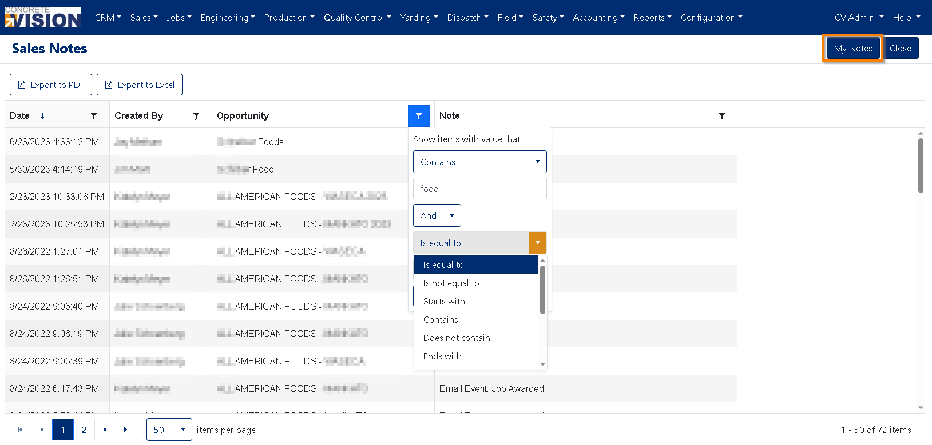Click the operator list scrollbar thumb
Image resolution: width=932 pixels, height=445 pixels.
click(x=542, y=290)
